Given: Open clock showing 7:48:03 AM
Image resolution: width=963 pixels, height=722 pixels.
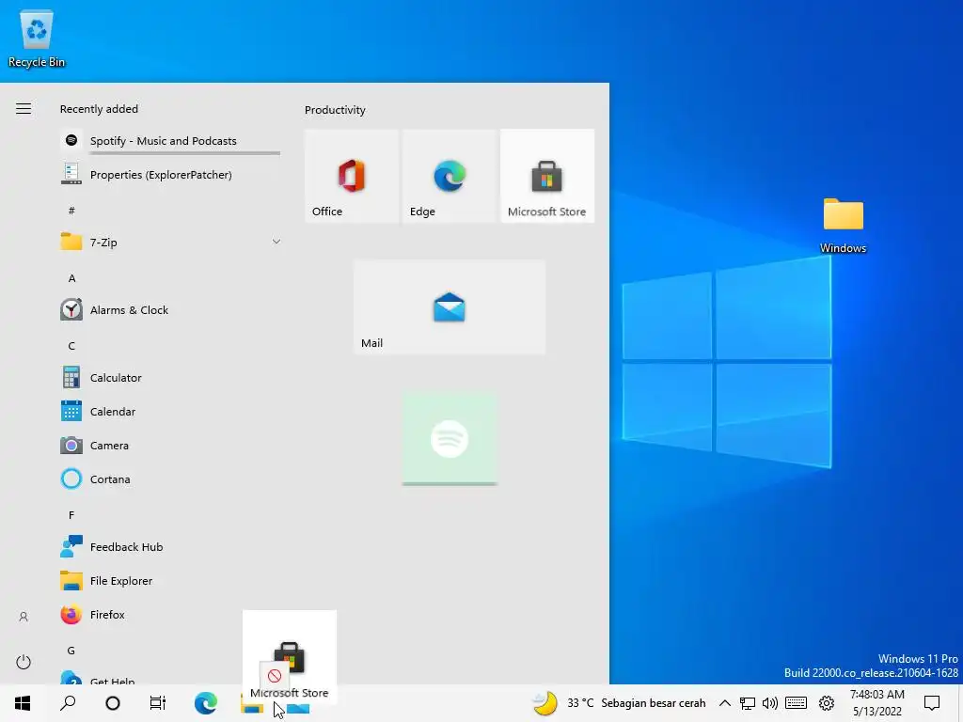Looking at the screenshot, I should pos(877,703).
